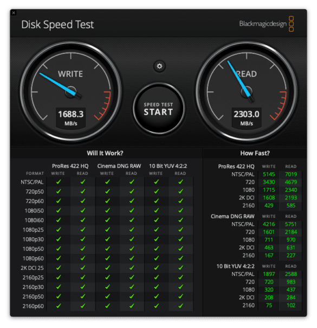
Task: Click Cinema DNG 2160 write value 167
Action: (269, 256)
